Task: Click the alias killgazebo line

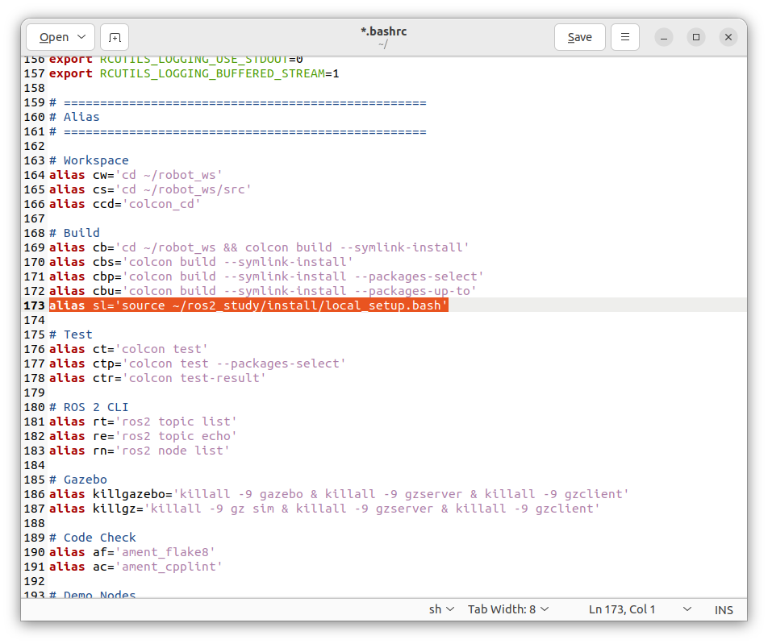Action: 339,494
